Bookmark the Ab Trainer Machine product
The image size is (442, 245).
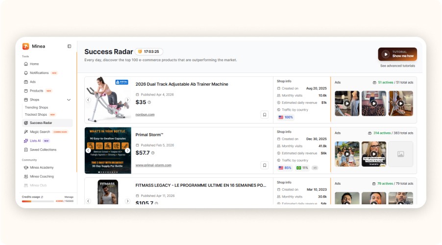point(265,115)
